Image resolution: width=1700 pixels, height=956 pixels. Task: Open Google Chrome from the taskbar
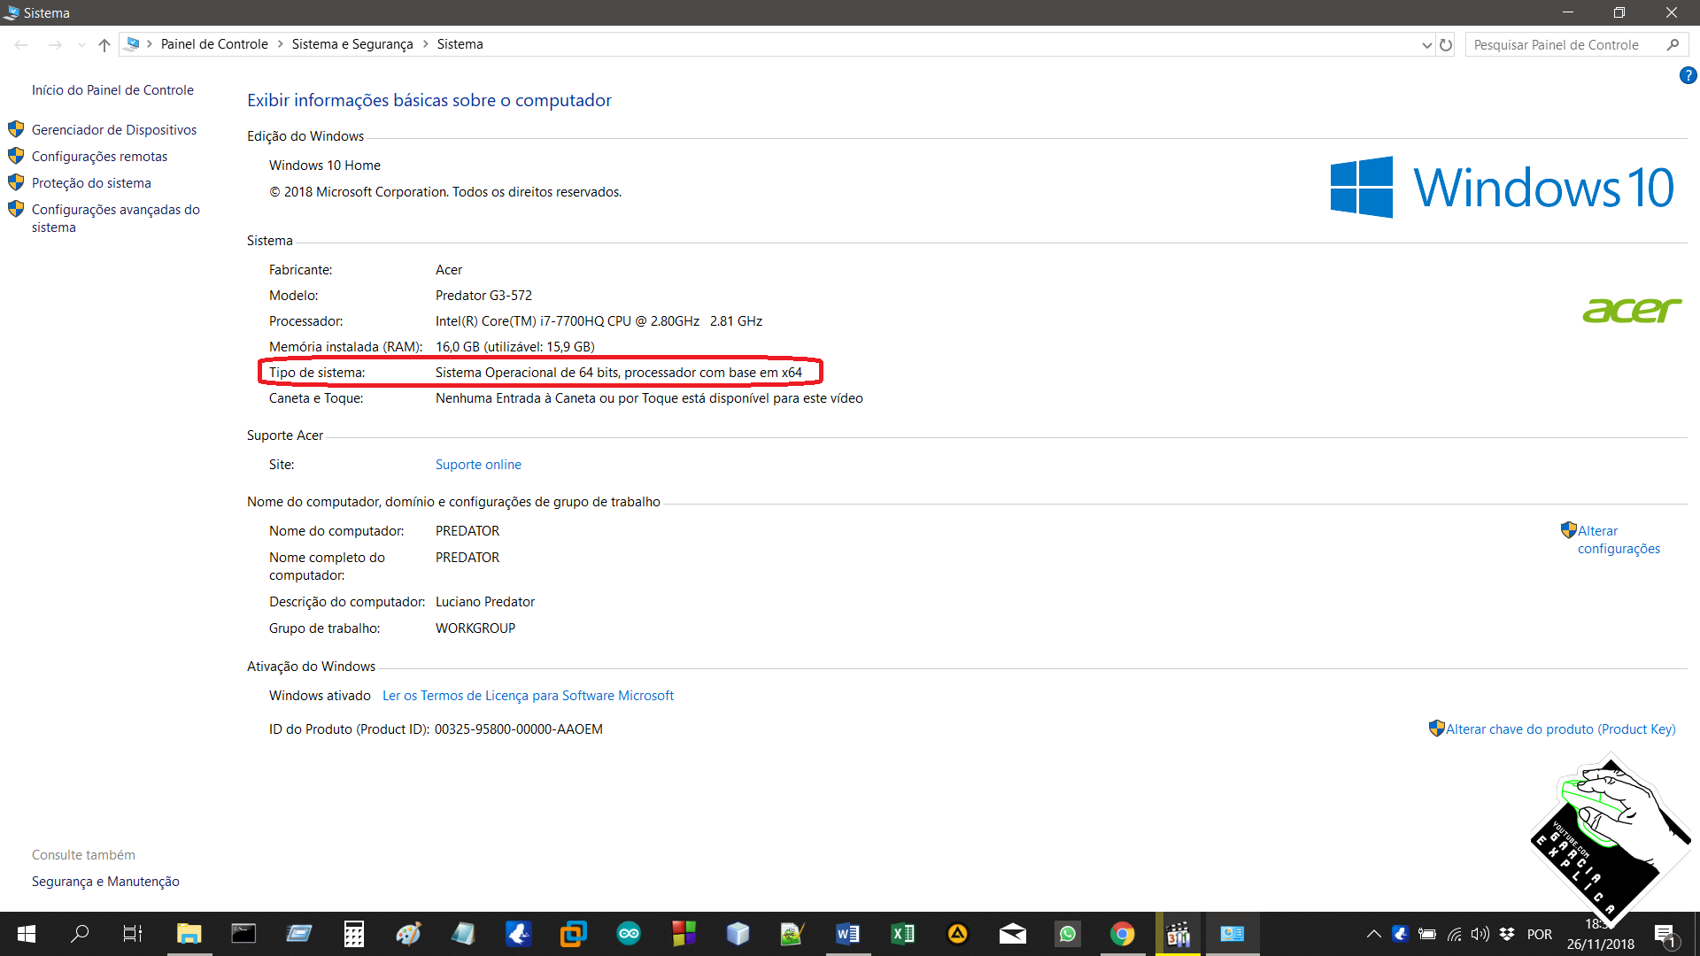(x=1123, y=933)
